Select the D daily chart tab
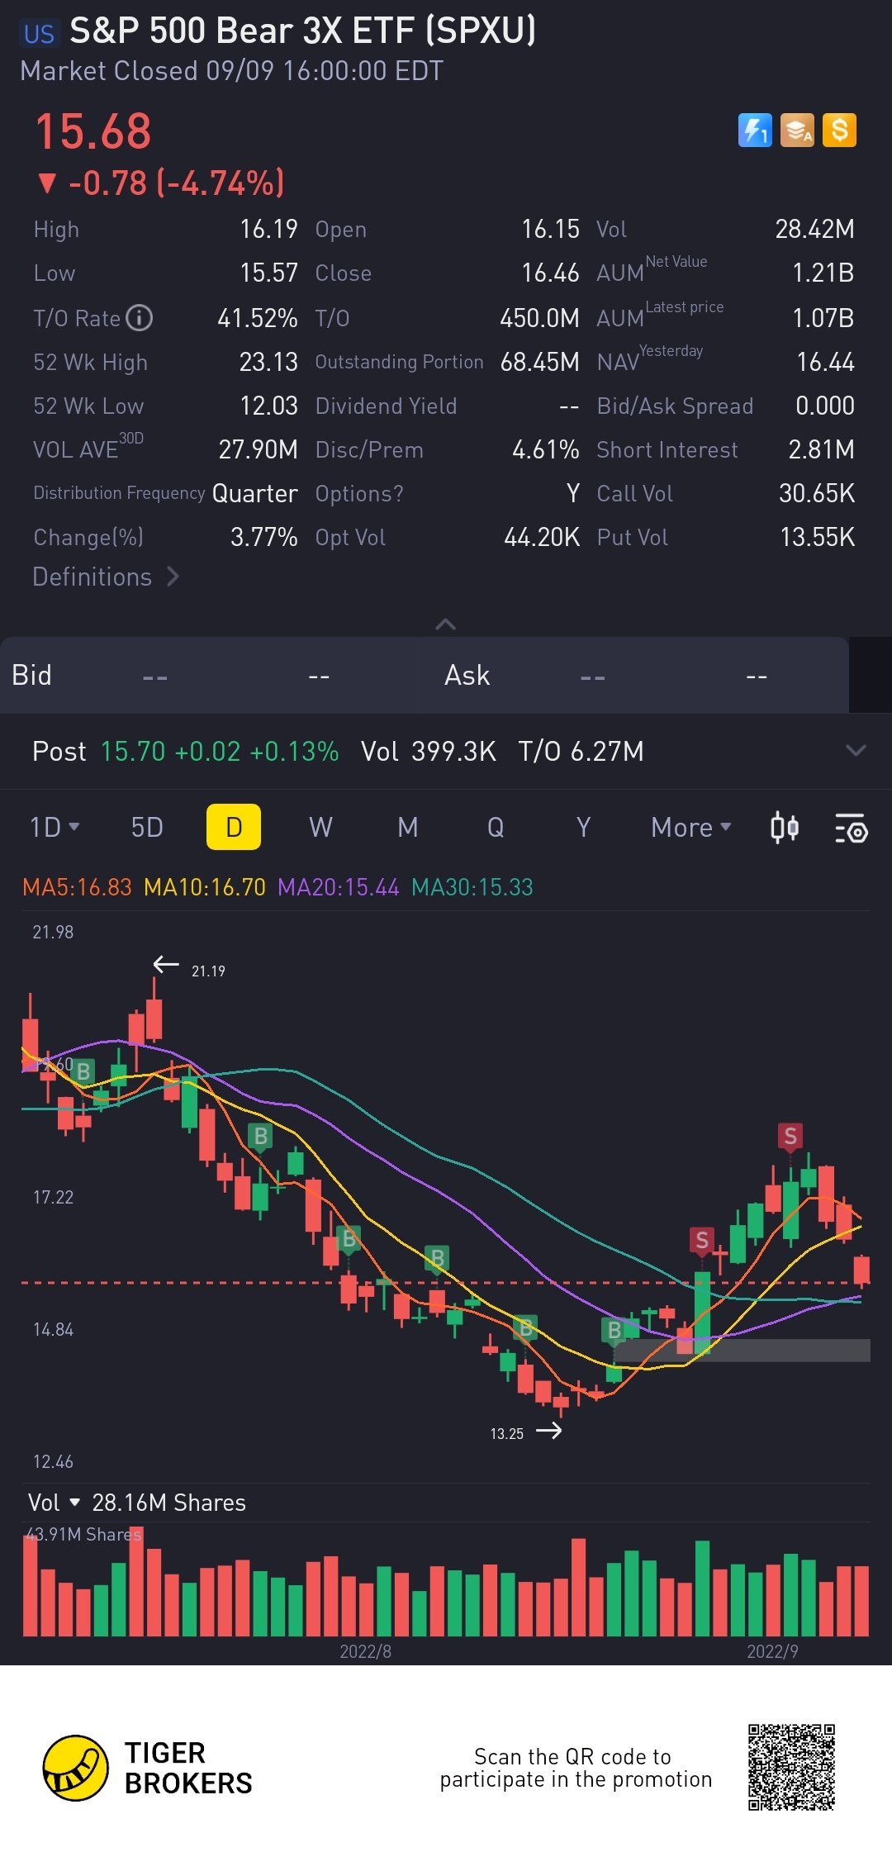The width and height of the screenshot is (892, 1871). (234, 827)
